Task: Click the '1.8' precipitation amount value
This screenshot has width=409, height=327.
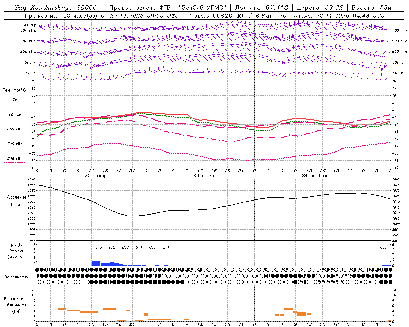Action: click(x=112, y=247)
